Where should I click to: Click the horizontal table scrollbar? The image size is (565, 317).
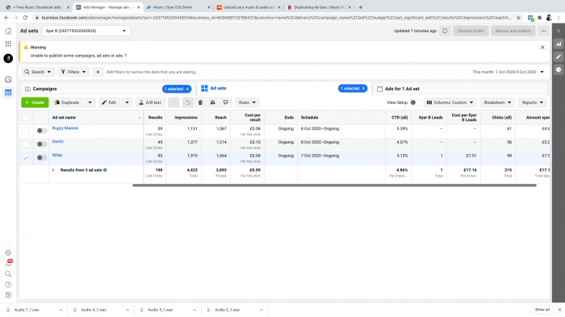[x=334, y=186]
